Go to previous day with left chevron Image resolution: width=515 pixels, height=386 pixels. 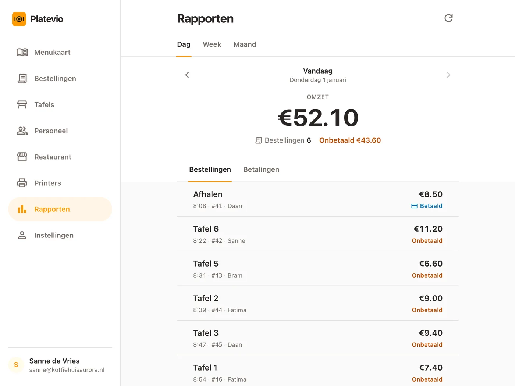coord(187,75)
